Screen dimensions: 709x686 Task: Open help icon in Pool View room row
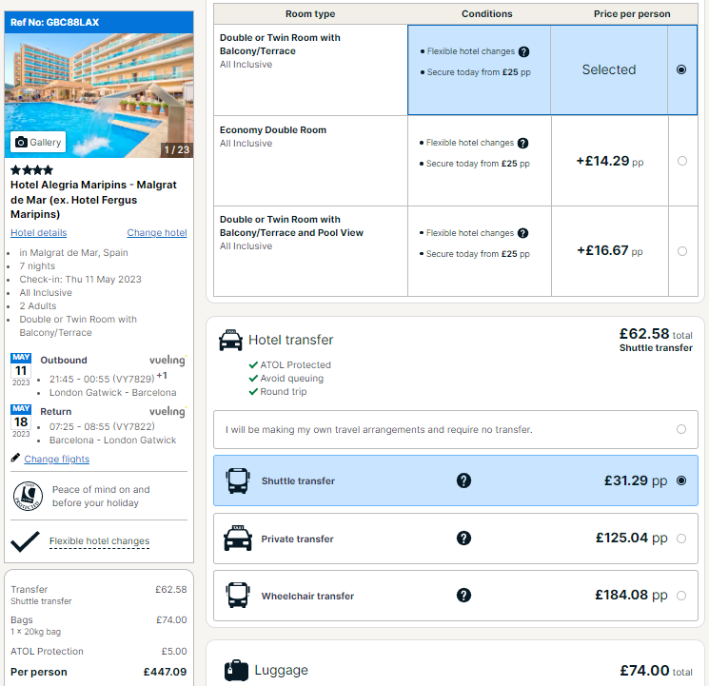click(x=522, y=233)
